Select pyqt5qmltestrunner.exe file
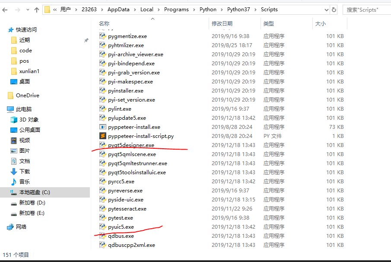391x262 pixels. point(138,163)
